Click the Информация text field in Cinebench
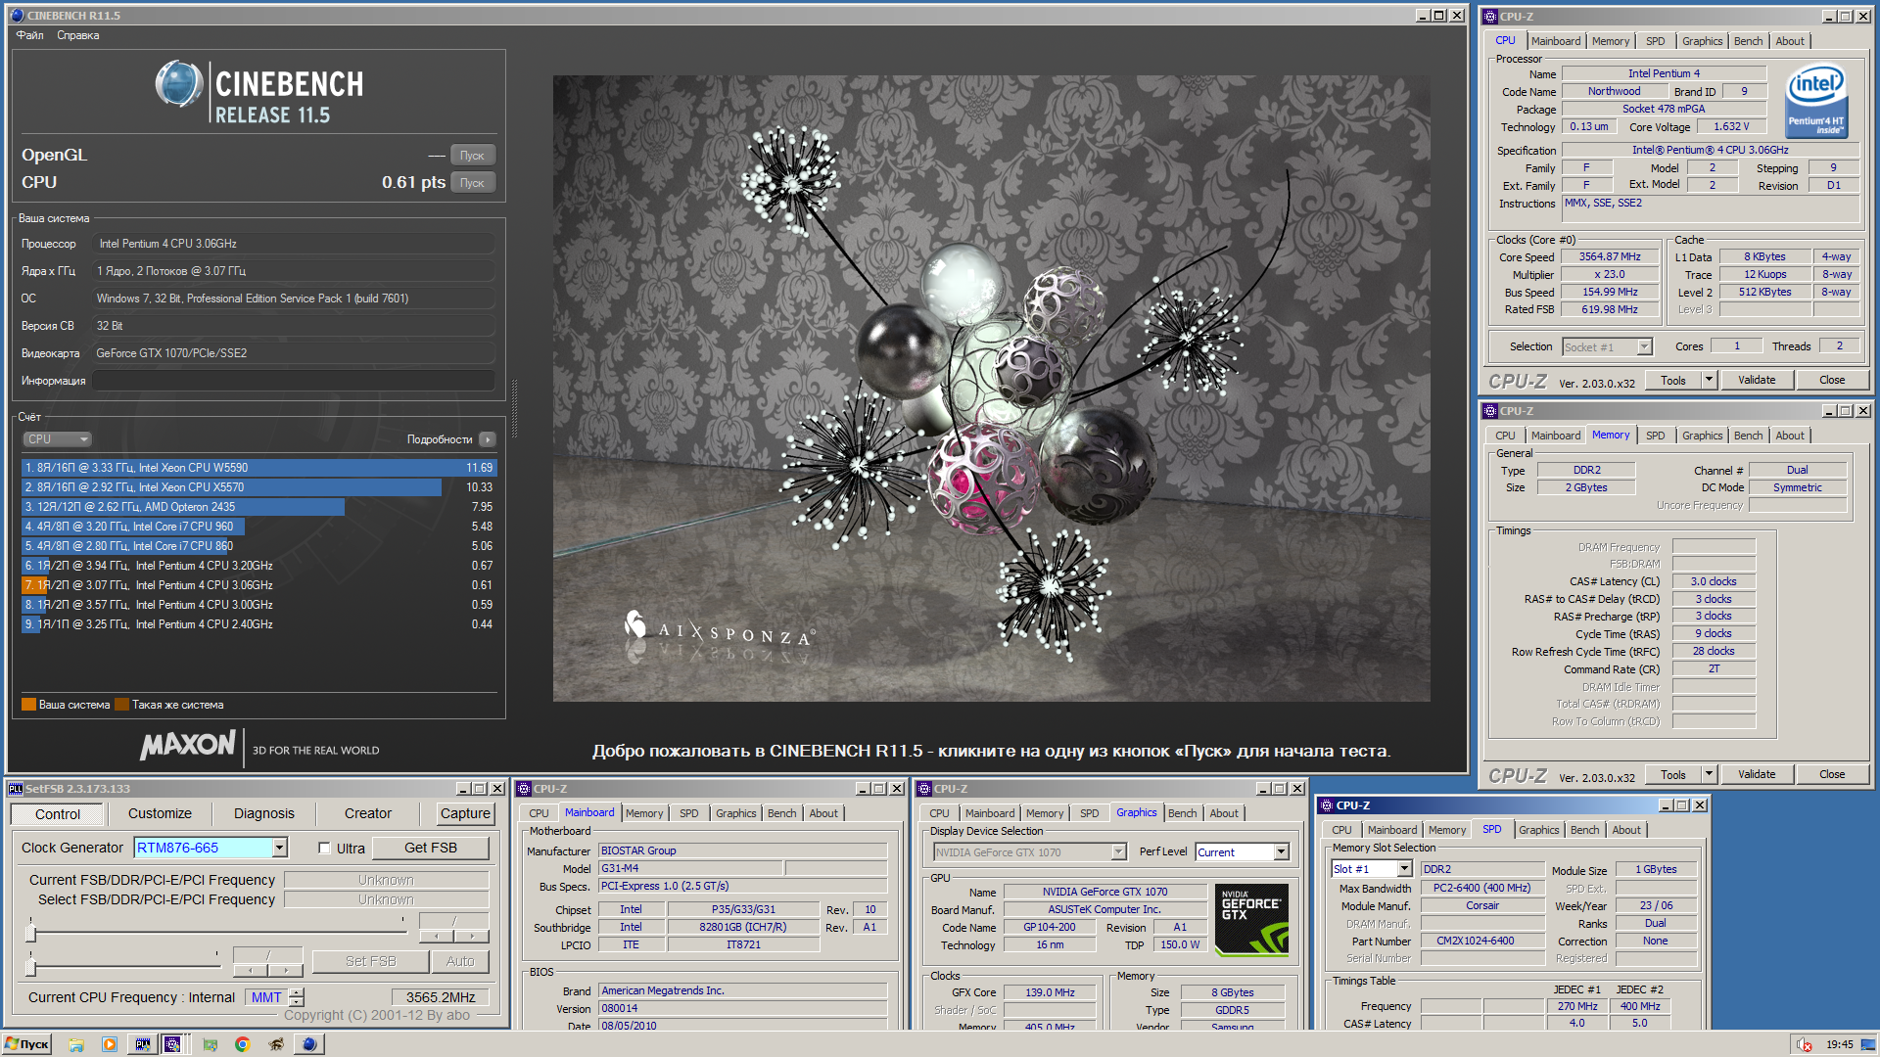The width and height of the screenshot is (1880, 1057). (x=294, y=381)
